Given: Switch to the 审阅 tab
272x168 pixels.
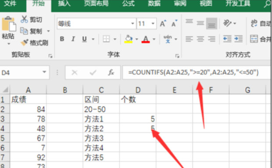Looking at the screenshot, I should pos(180,4).
